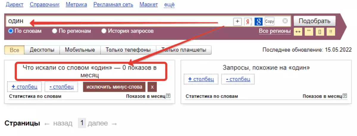Select the 'История запросов' radio button

point(104,31)
